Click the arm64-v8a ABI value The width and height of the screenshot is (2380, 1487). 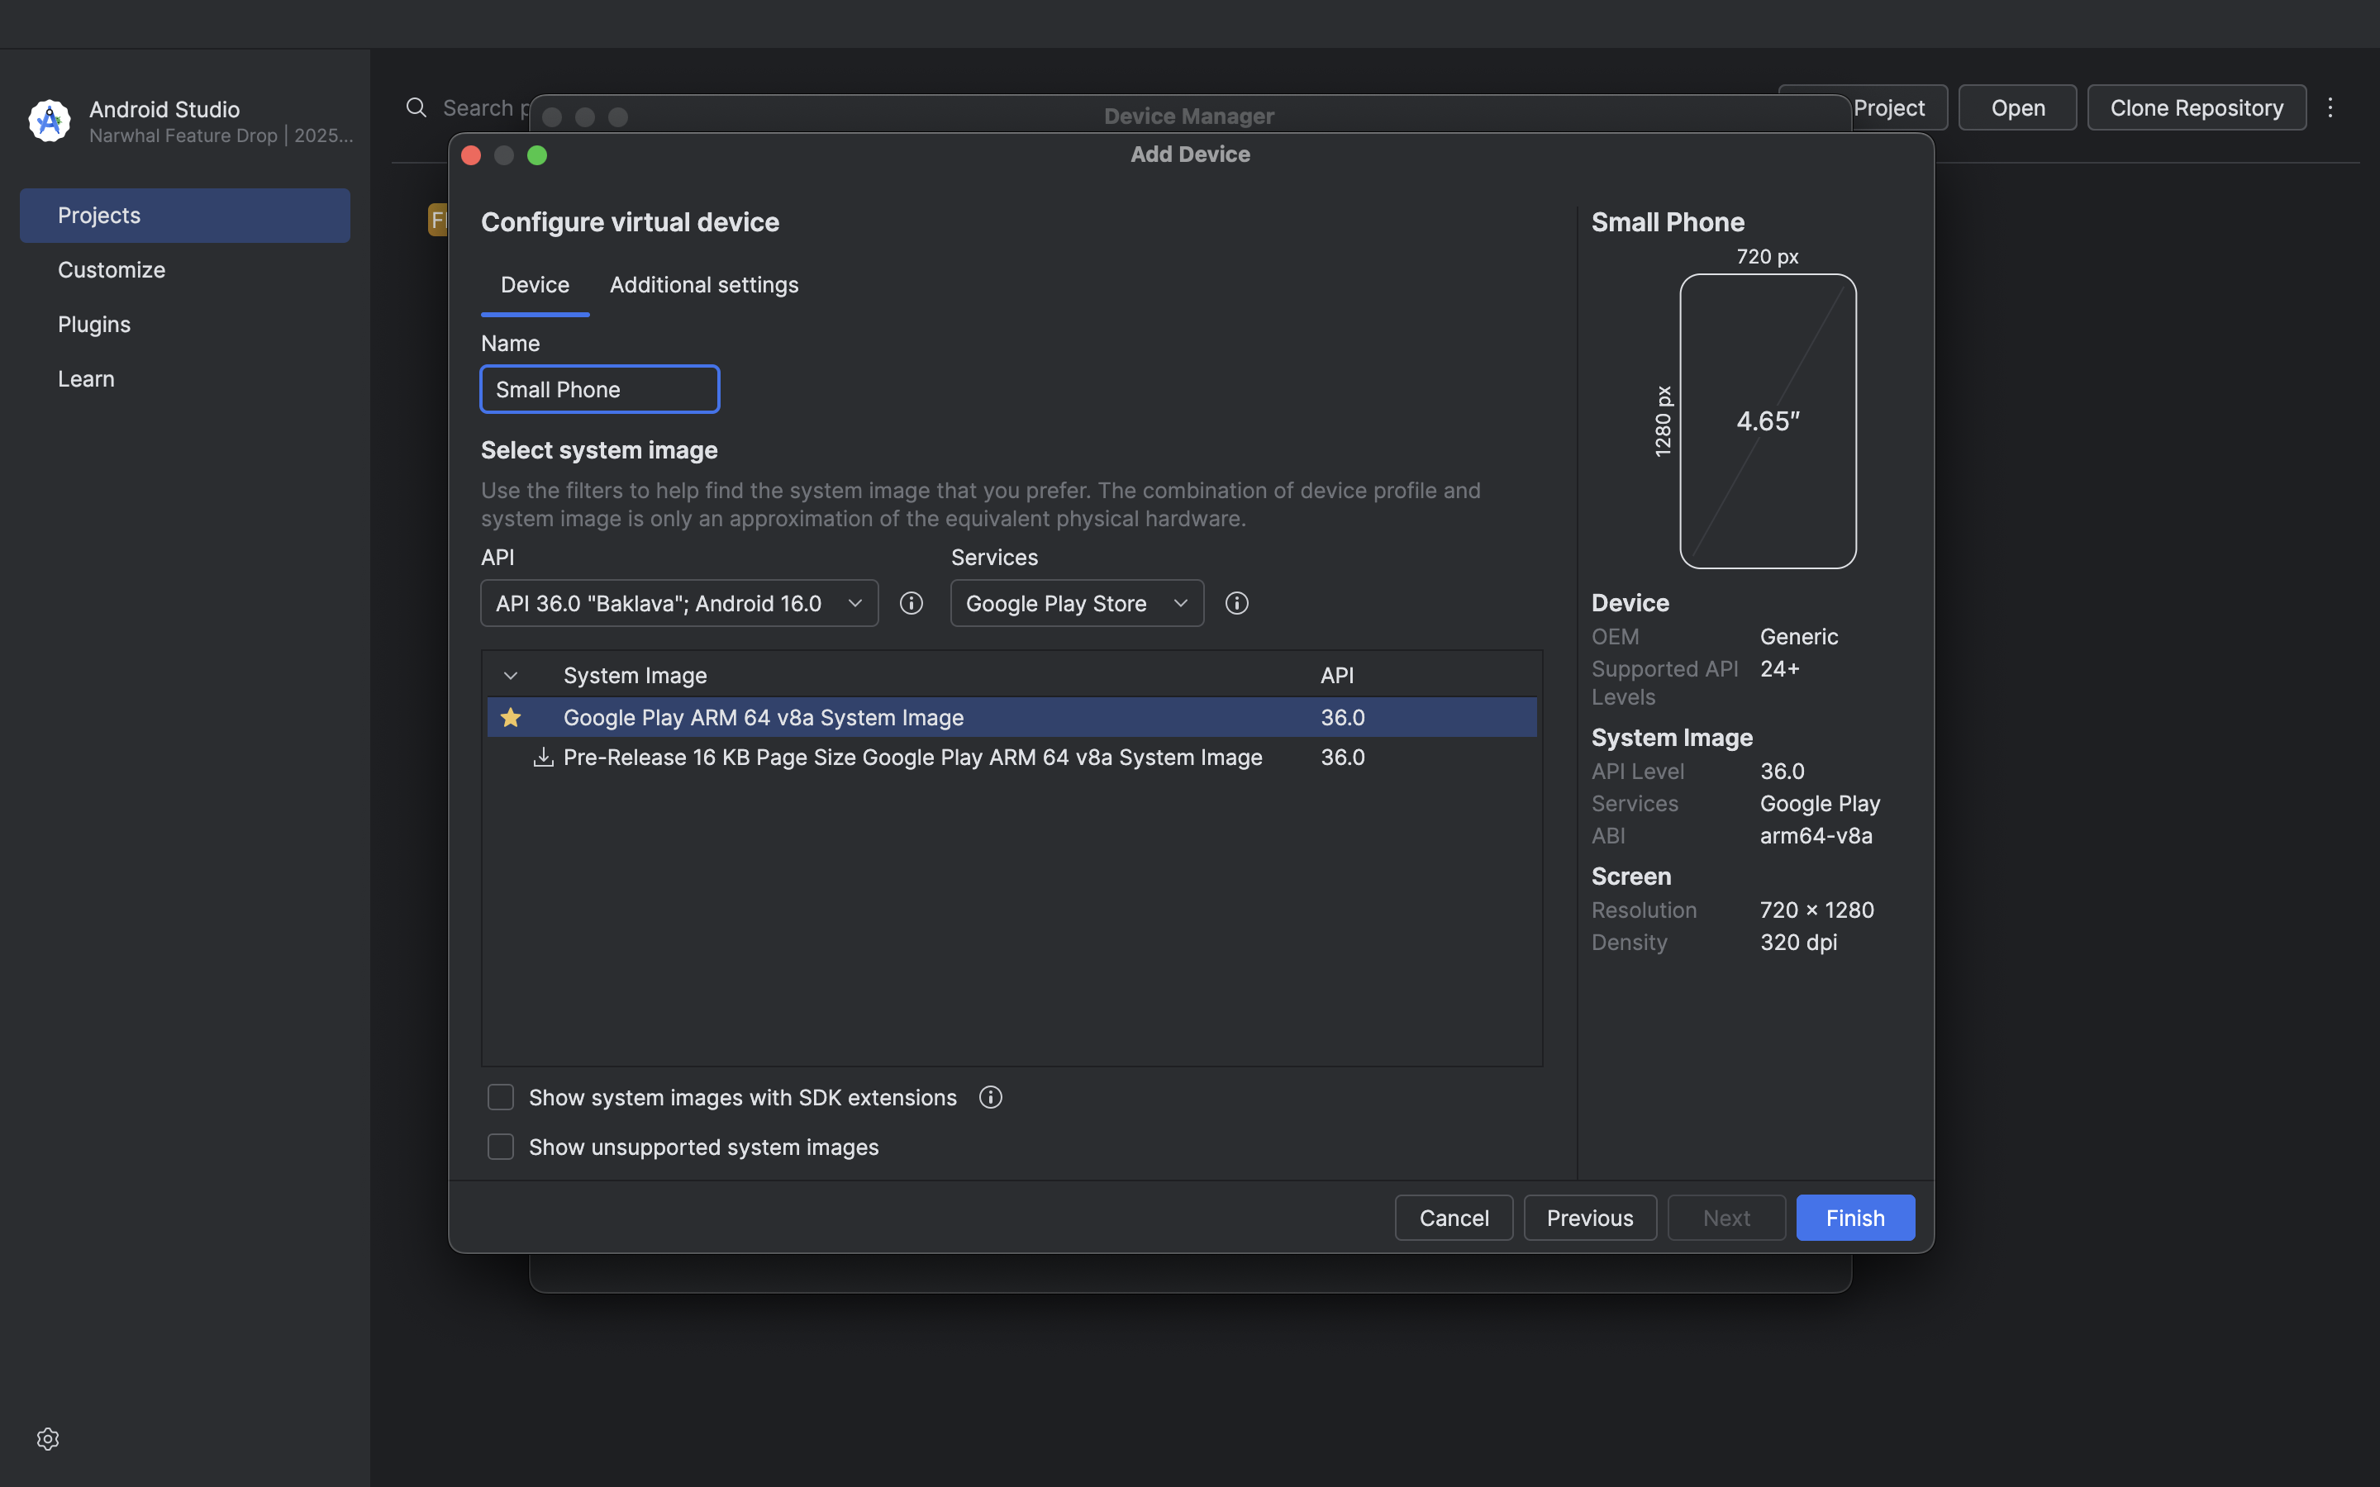pyautogui.click(x=1816, y=836)
